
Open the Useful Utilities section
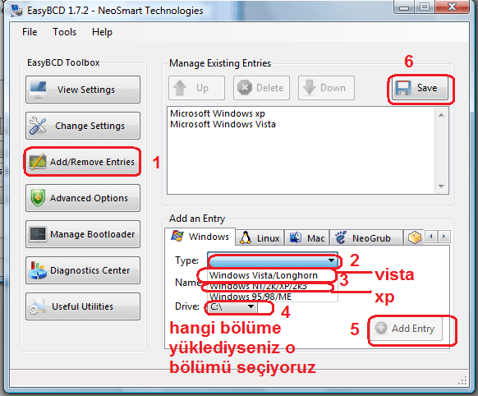pos(83,306)
